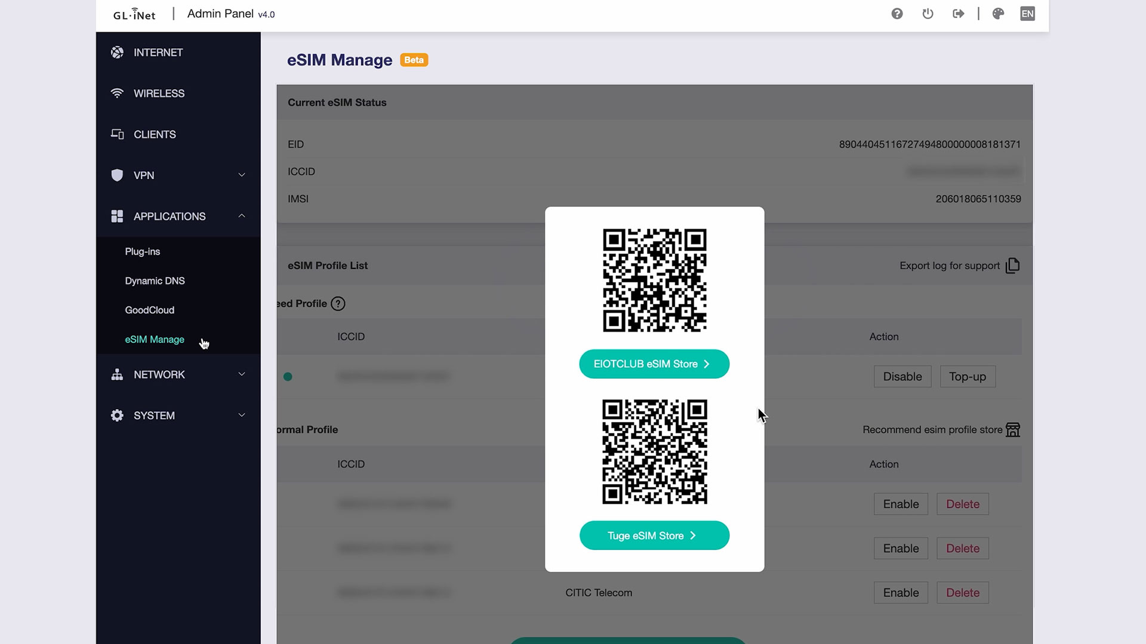Click the power reboot icon in header
Screen dimensions: 1146x644
[x=928, y=14]
